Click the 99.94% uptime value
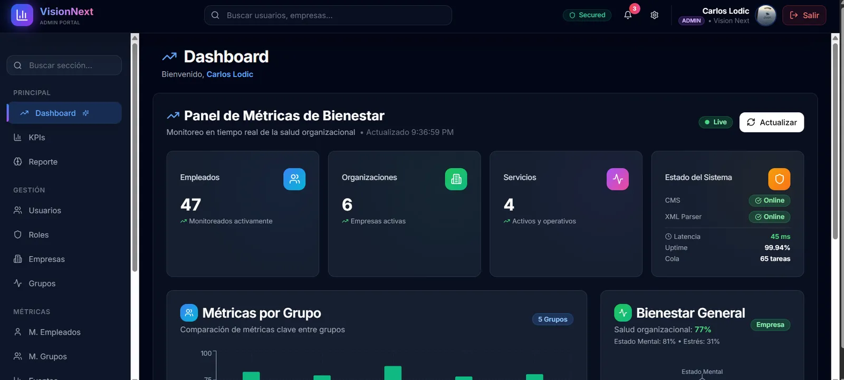 point(778,248)
